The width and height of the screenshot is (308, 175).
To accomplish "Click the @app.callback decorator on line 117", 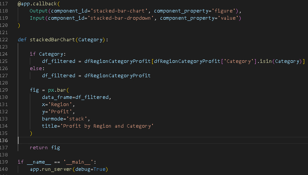I will [x=37, y=4].
